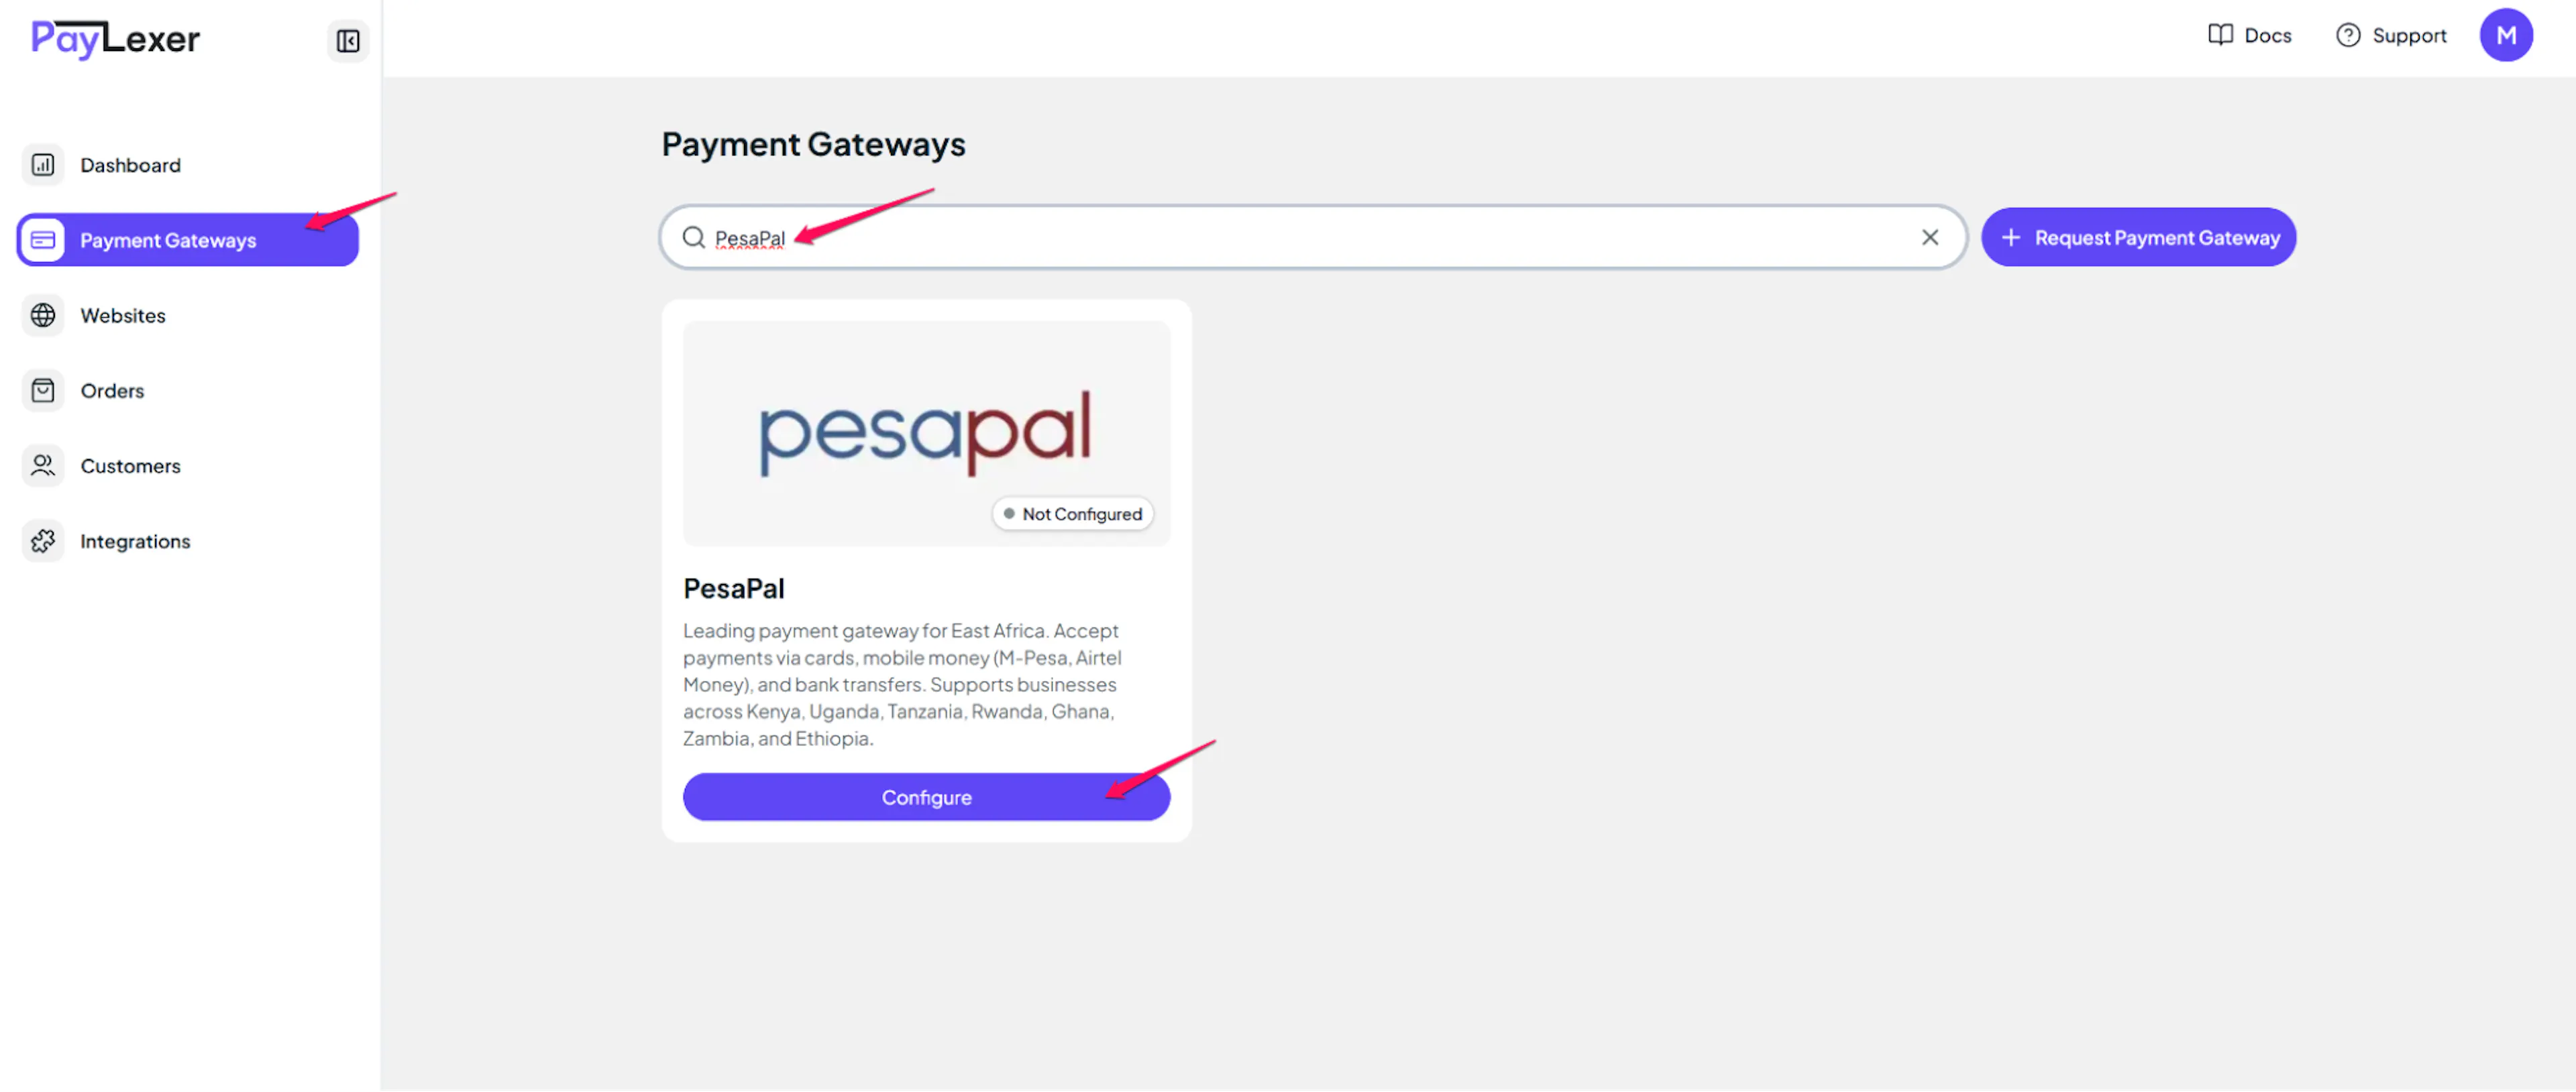2576x1092 pixels.
Task: Open Orders in the sidebar
Action: 112,391
